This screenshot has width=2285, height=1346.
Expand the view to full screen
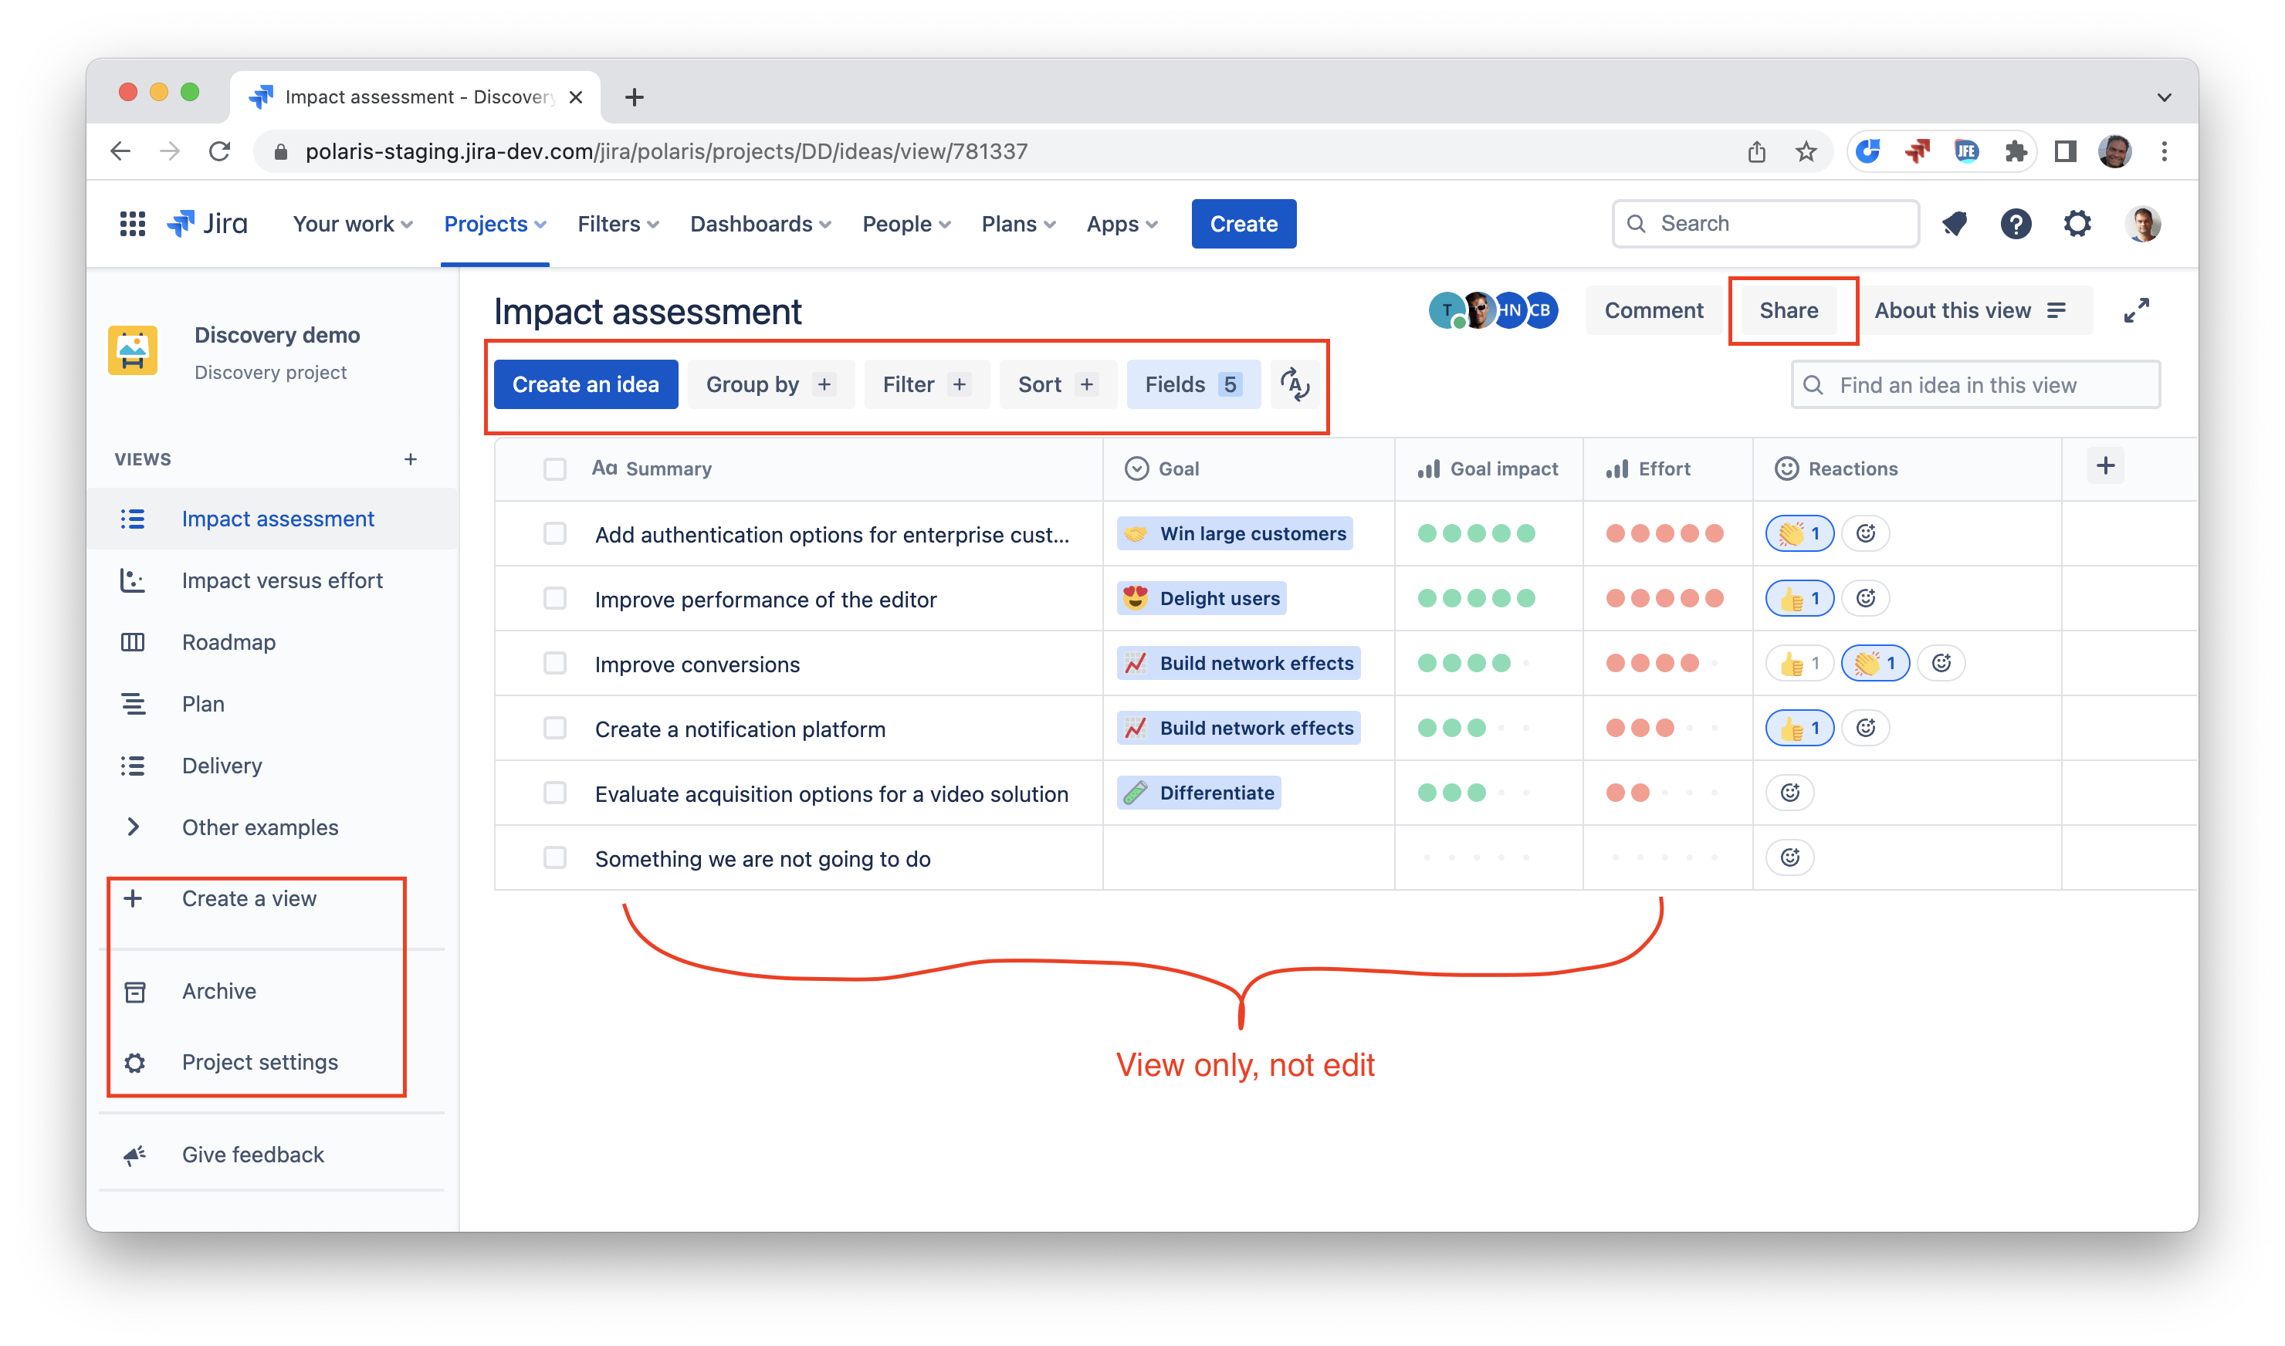2137,310
